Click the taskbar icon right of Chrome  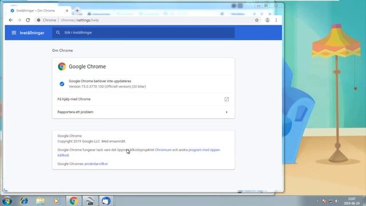click(x=90, y=201)
